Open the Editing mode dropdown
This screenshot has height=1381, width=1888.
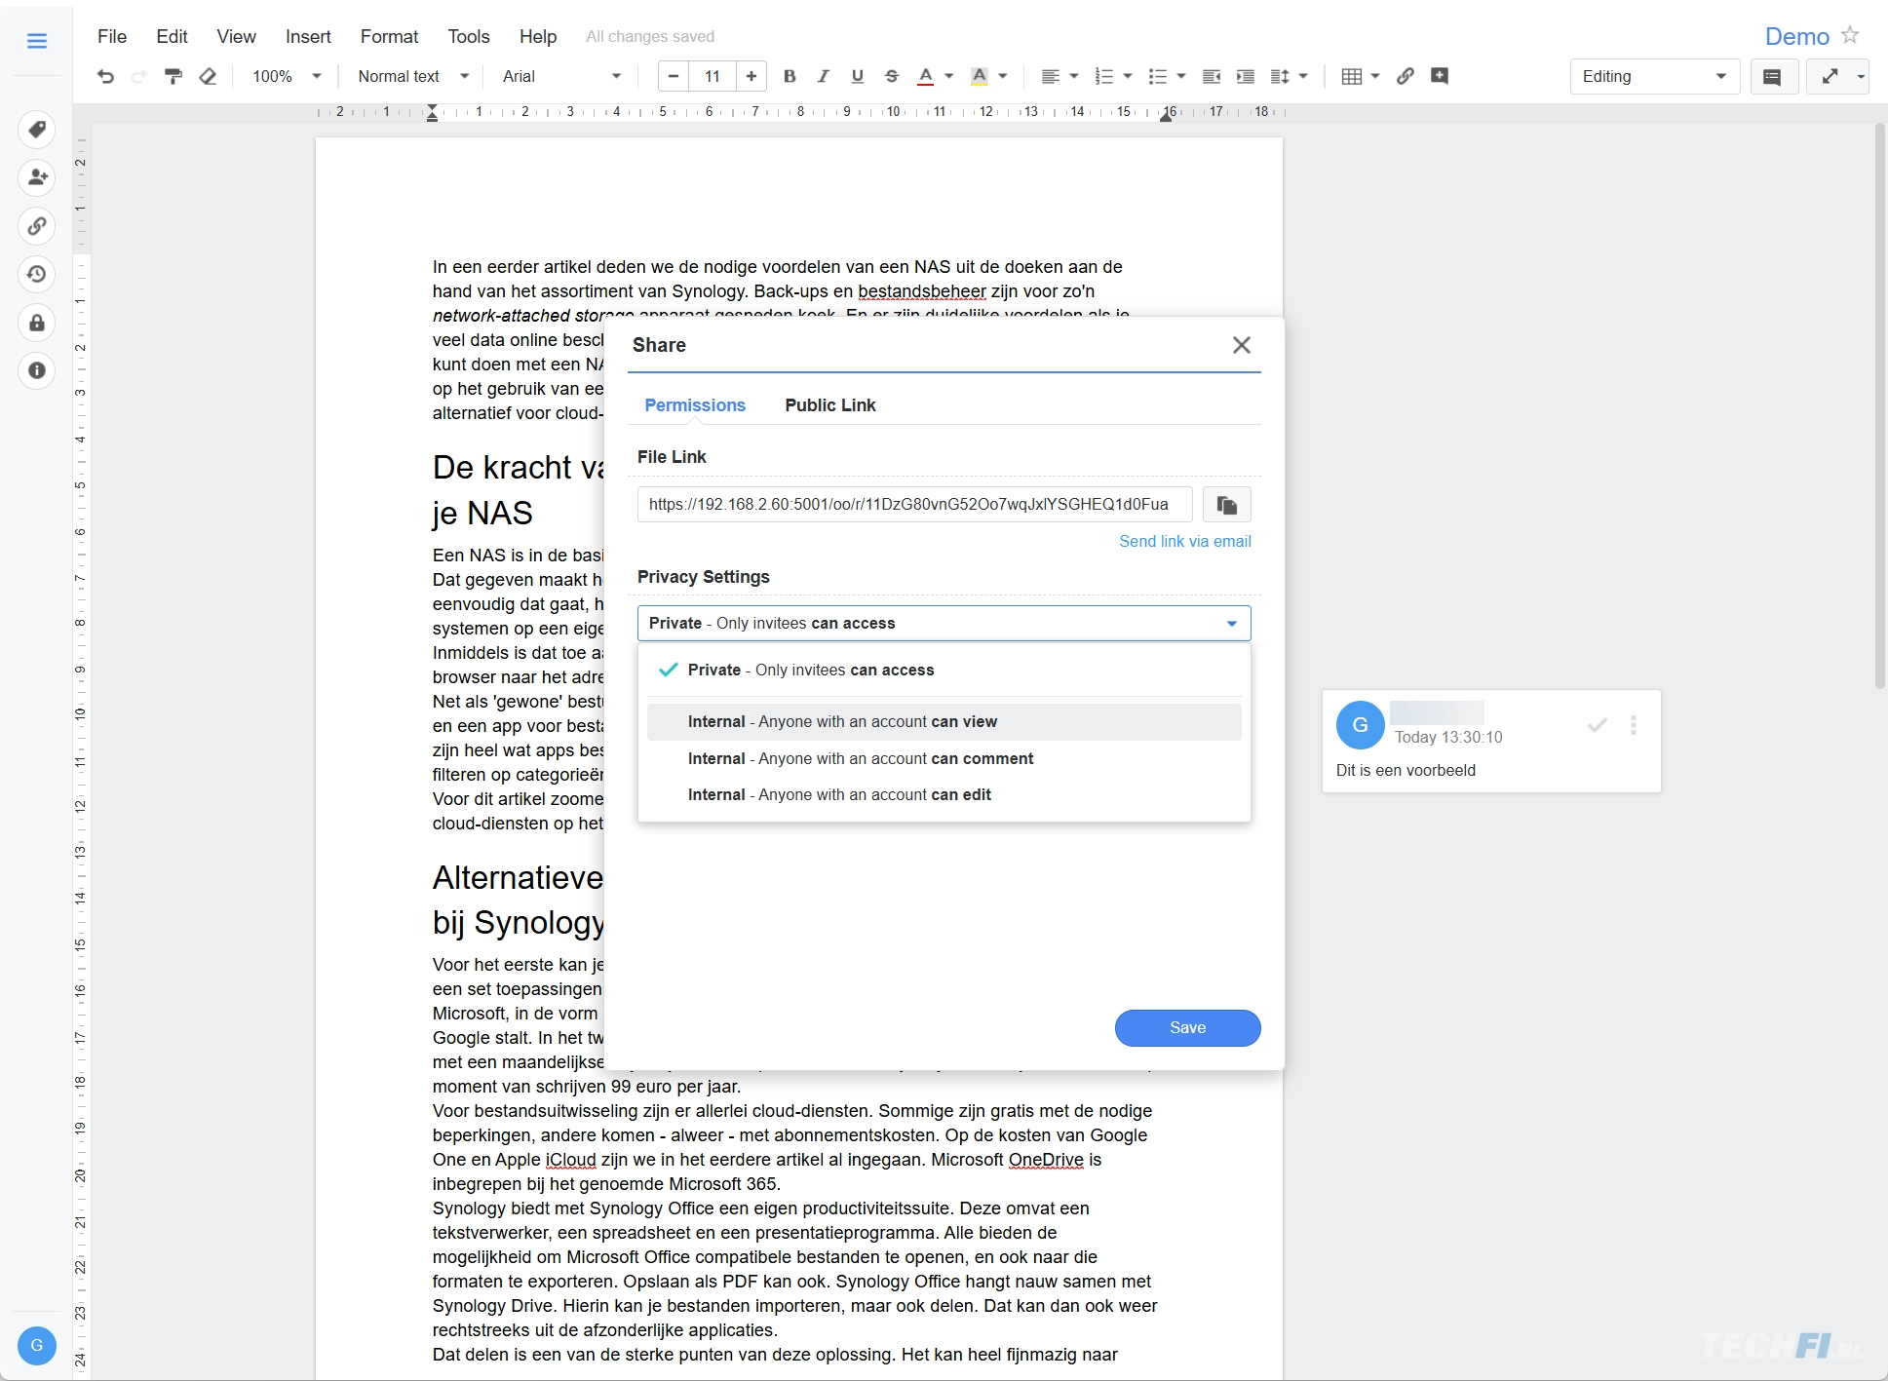(x=1655, y=76)
